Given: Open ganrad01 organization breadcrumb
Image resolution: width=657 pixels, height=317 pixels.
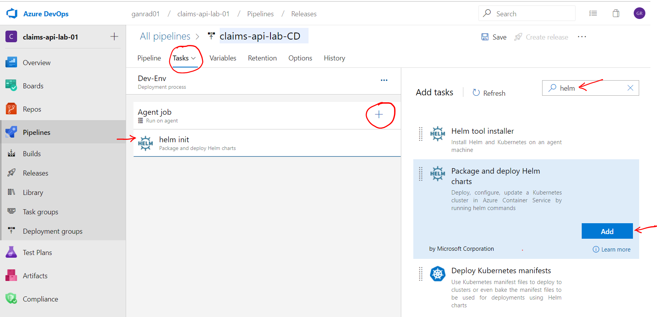Looking at the screenshot, I should 146,14.
